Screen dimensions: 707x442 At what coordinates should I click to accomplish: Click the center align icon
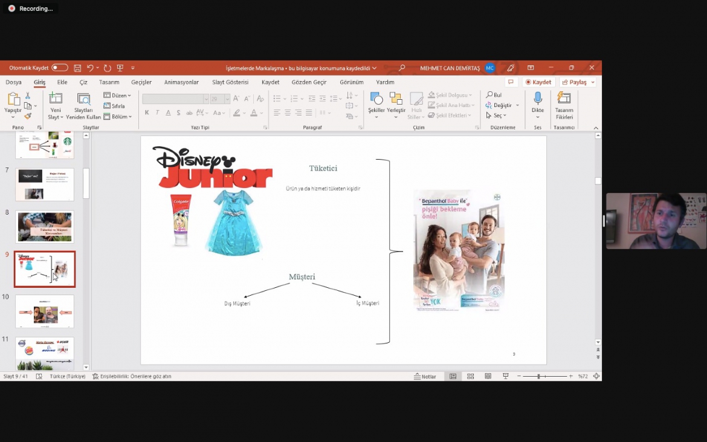[x=288, y=112]
